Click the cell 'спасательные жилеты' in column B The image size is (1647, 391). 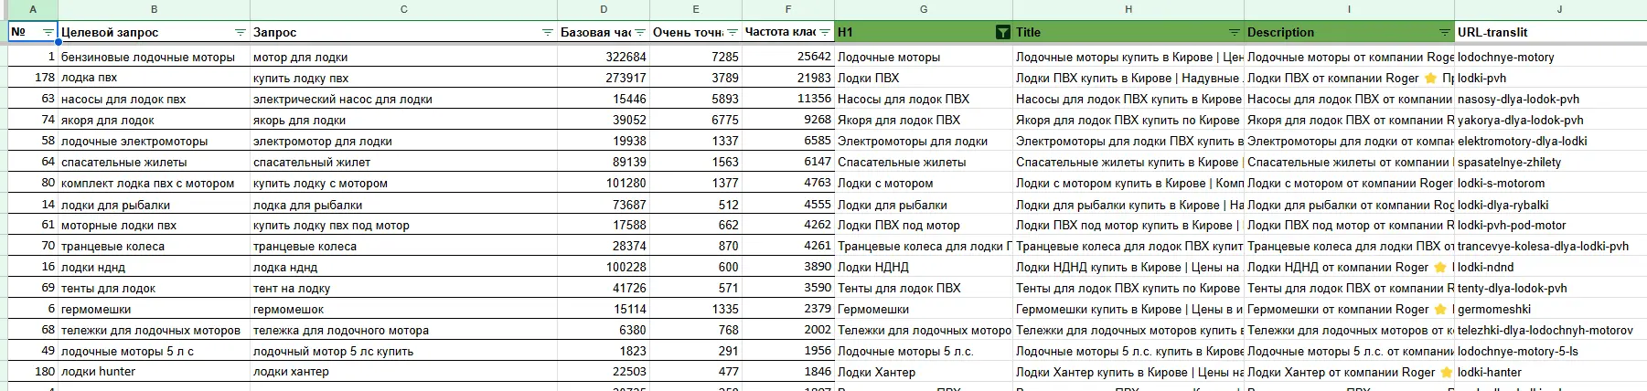(x=124, y=163)
